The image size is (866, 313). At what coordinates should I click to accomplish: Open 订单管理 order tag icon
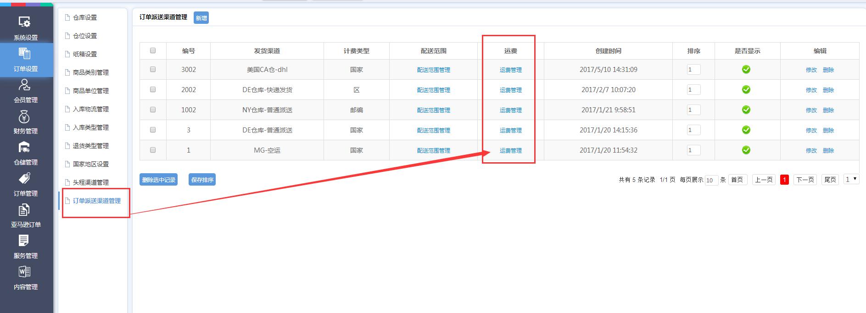pos(25,184)
